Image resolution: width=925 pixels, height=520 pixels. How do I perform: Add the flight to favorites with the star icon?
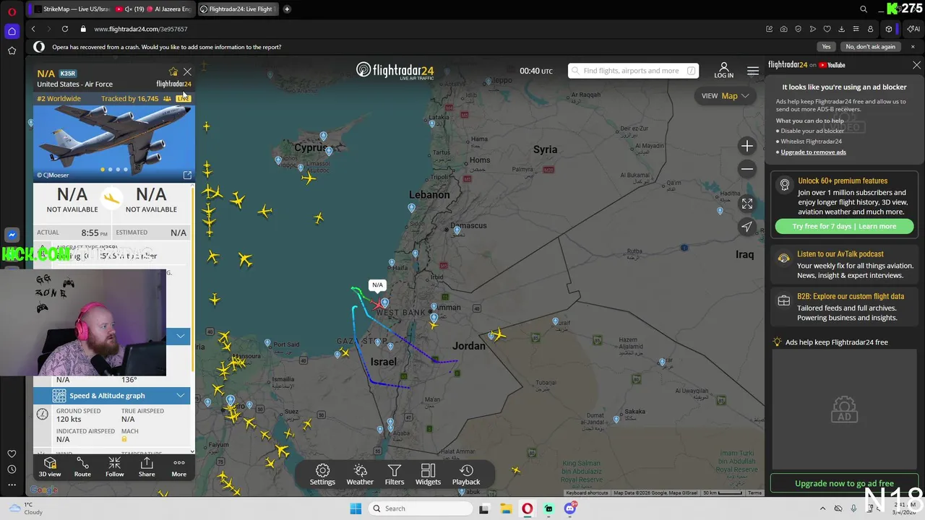coord(173,71)
